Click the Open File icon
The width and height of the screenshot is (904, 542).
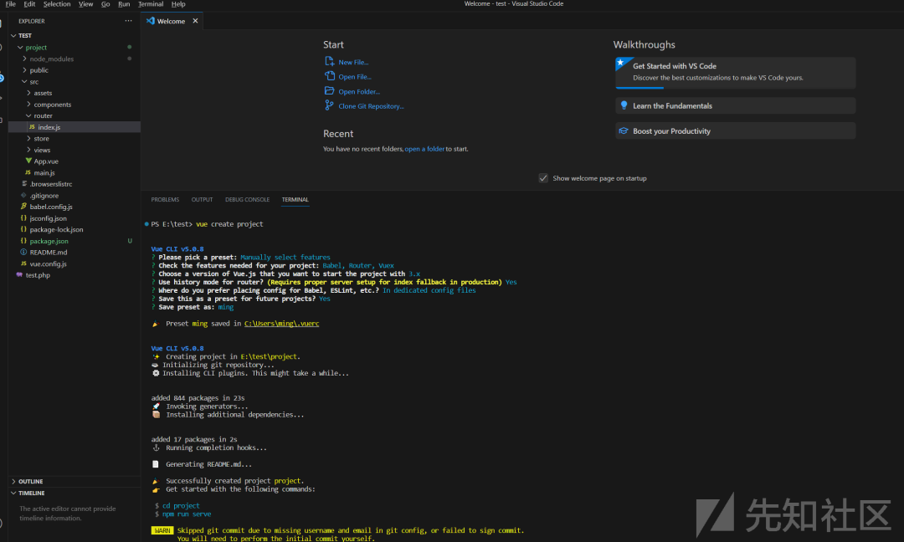[329, 76]
